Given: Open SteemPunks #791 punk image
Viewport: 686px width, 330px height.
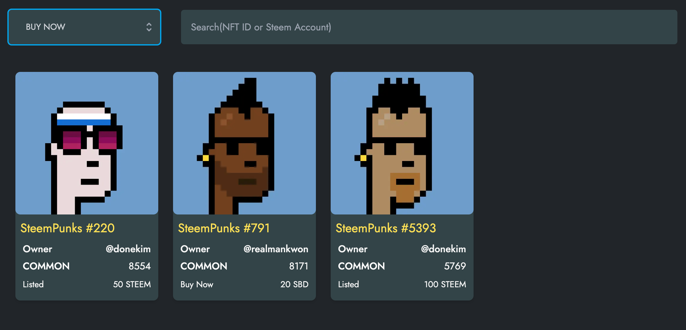Looking at the screenshot, I should click(244, 143).
